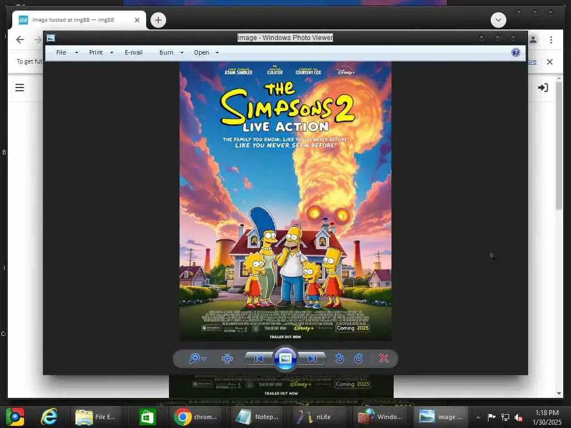
Task: Open the Print menu
Action: pyautogui.click(x=96, y=52)
